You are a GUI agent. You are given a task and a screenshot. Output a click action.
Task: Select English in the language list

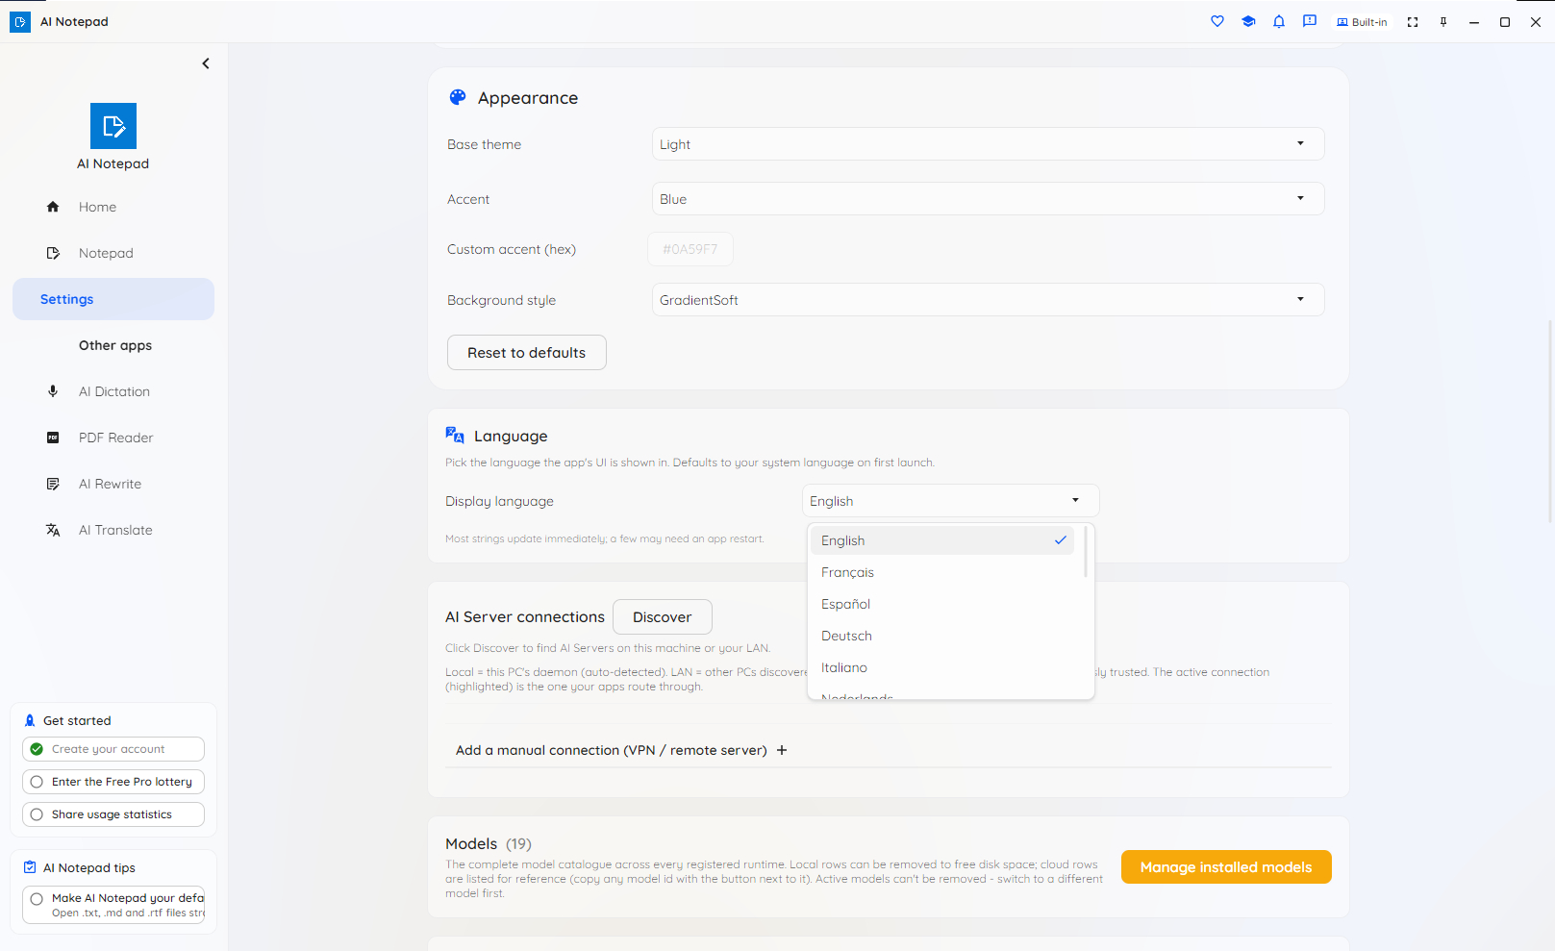click(x=942, y=540)
